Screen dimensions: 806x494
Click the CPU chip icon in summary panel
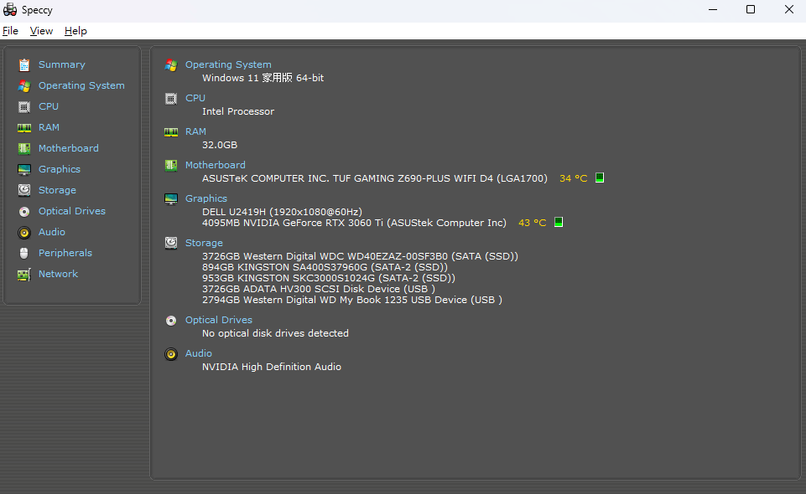point(171,99)
